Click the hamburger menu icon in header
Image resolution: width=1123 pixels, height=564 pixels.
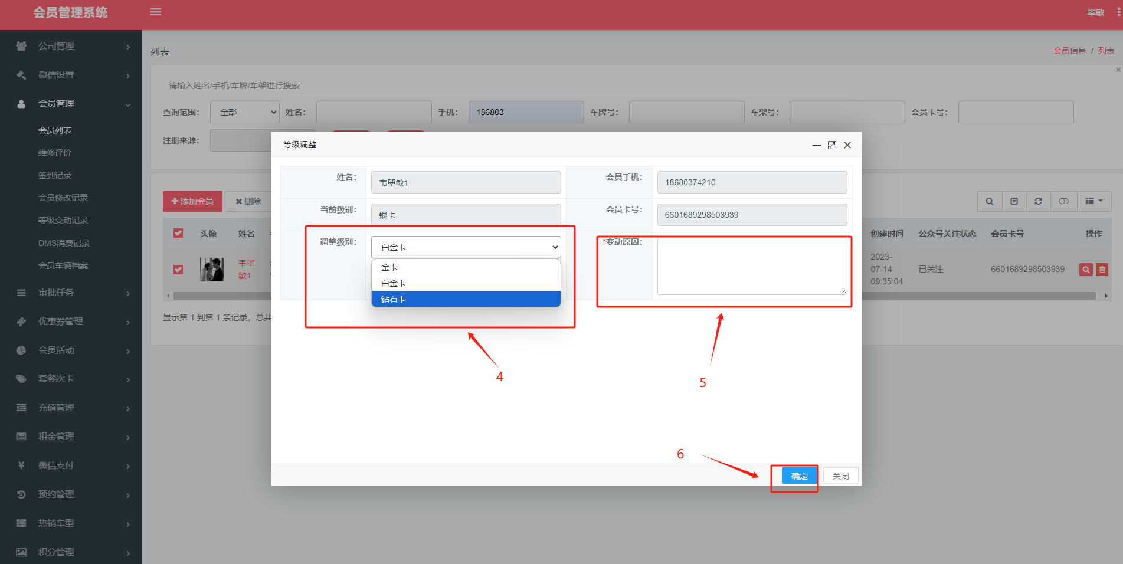coord(156,12)
